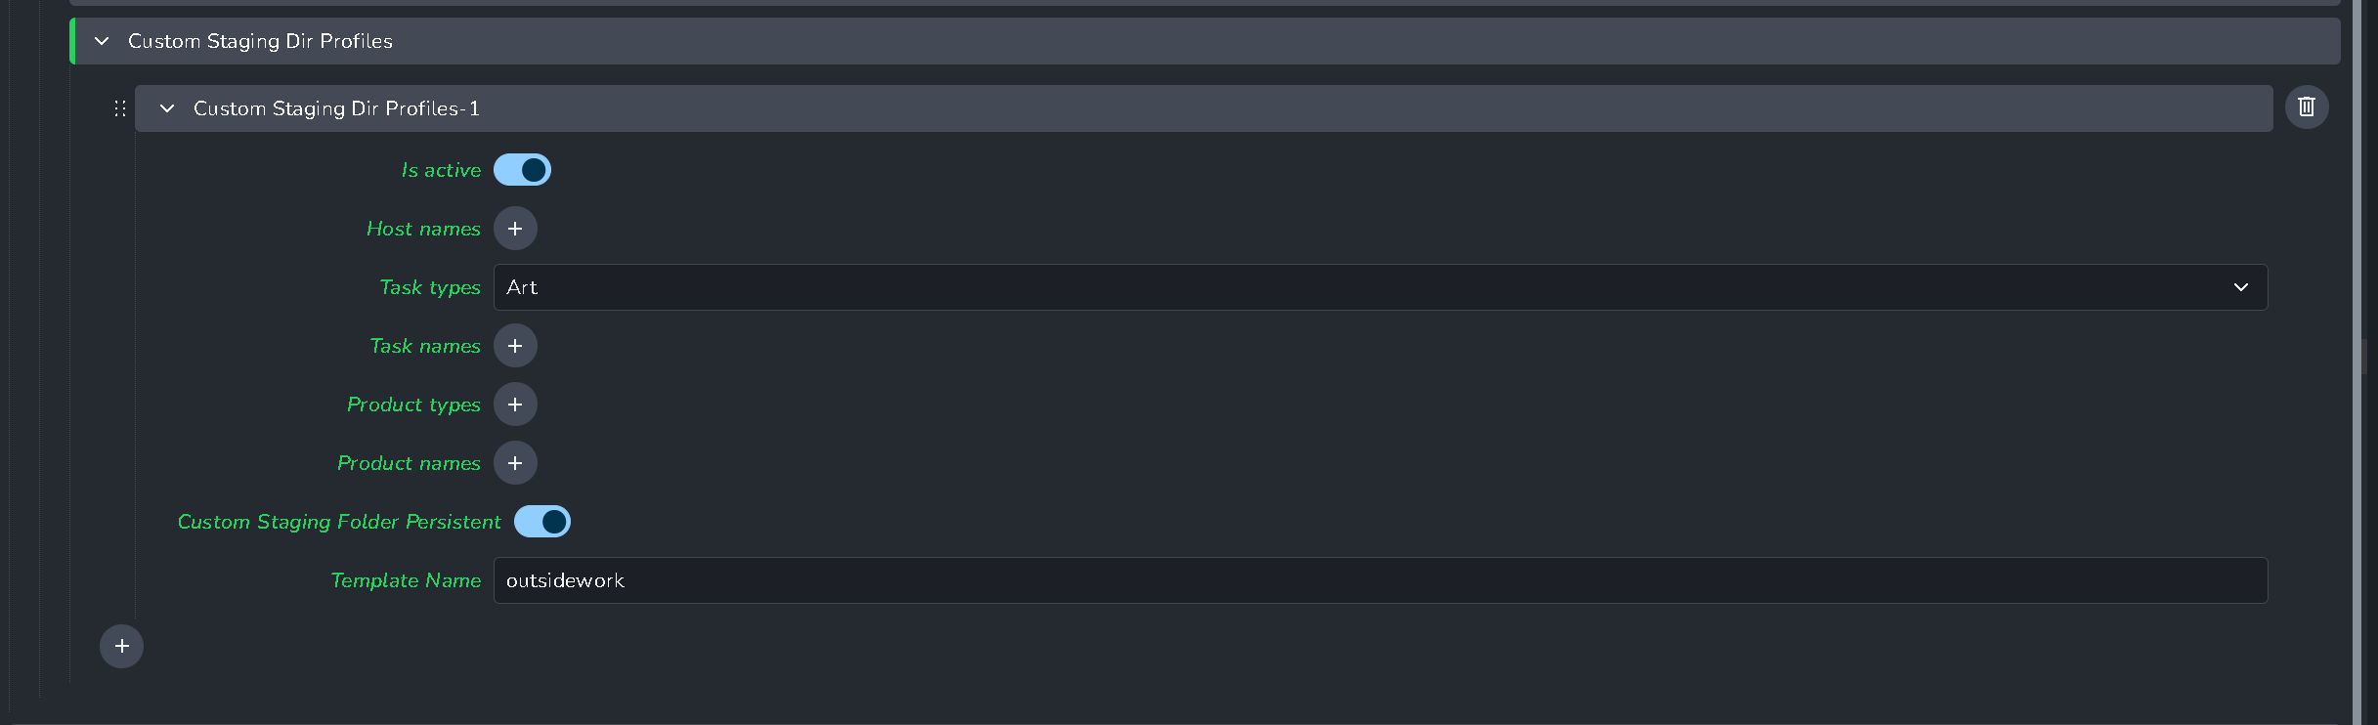Add a product name entry
This screenshot has height=725, width=2378.
[x=515, y=463]
